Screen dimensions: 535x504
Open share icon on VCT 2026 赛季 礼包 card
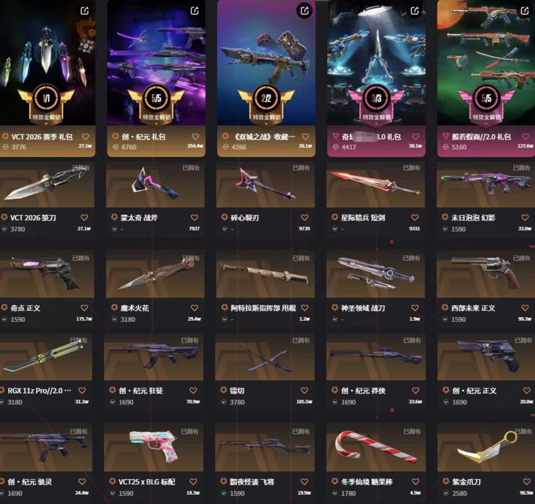coord(85,11)
